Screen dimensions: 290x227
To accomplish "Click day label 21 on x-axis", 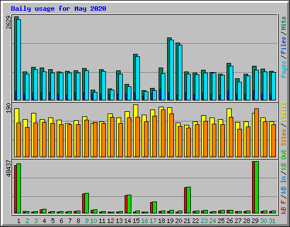I will (x=187, y=221).
